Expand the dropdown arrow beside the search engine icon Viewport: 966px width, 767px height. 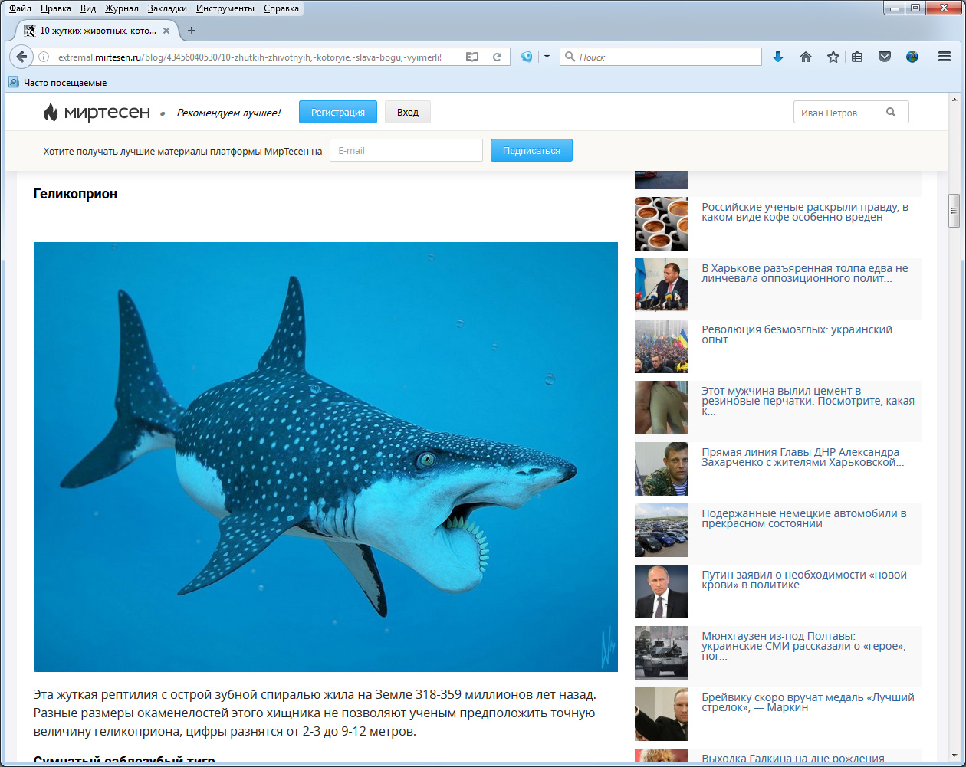tap(547, 57)
